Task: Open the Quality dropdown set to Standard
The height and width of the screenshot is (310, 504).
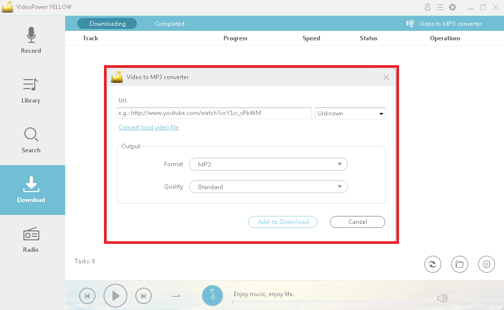Action: (x=268, y=187)
